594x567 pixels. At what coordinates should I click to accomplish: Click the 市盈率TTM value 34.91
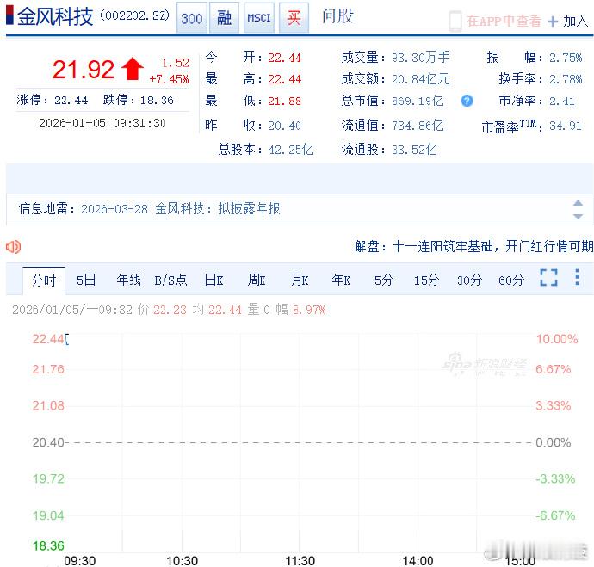[x=566, y=126]
